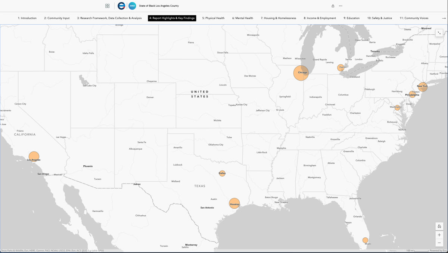448x253 pixels.
Task: Click the State of Black Los Angeles County title
Action: point(159,6)
